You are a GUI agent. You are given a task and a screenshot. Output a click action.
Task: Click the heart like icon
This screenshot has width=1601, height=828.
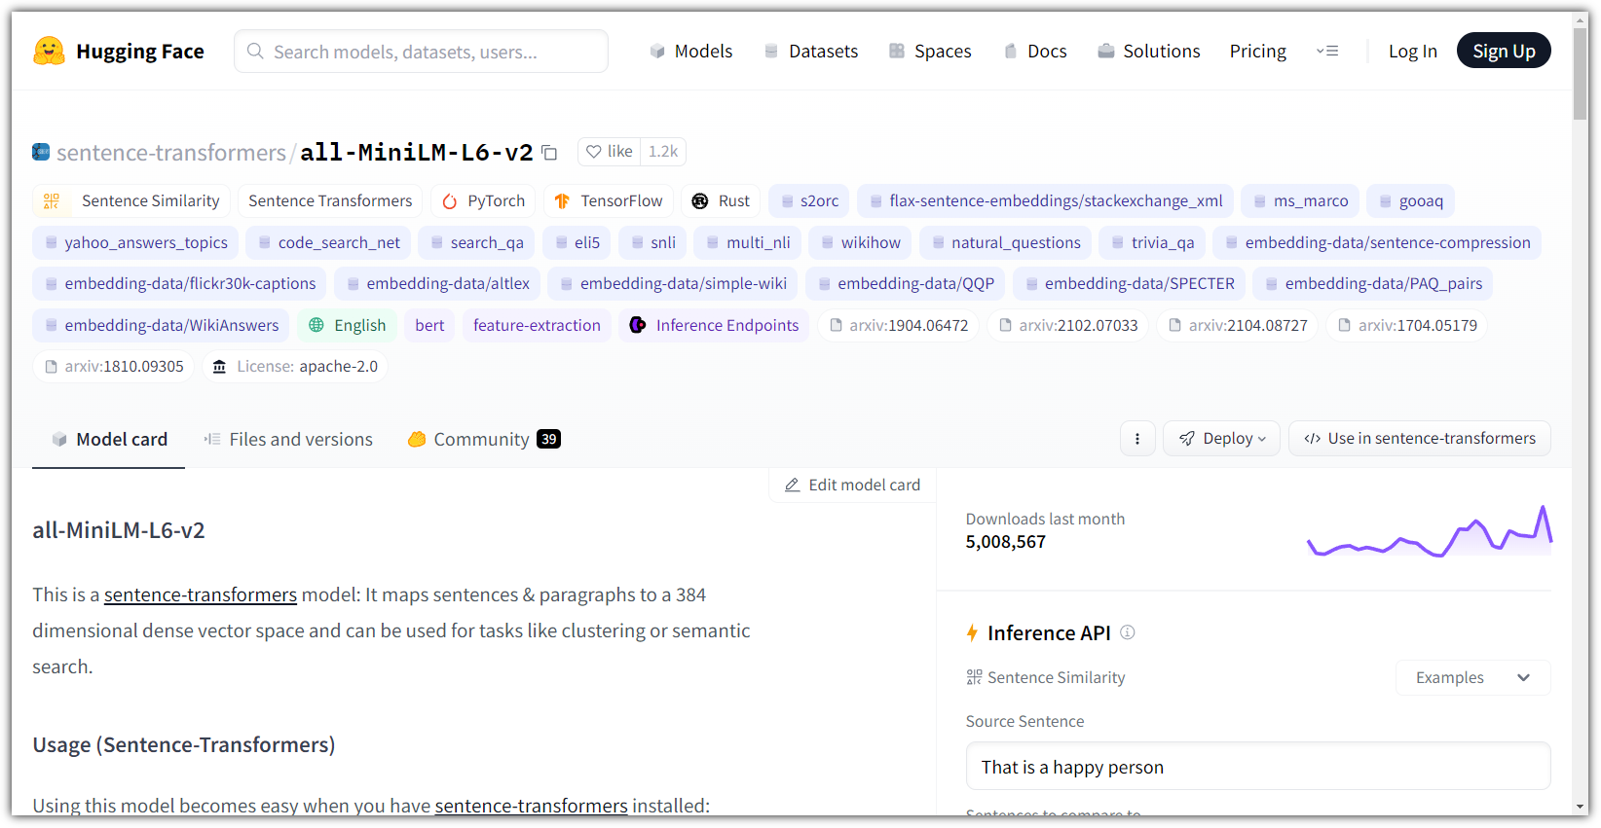(593, 152)
